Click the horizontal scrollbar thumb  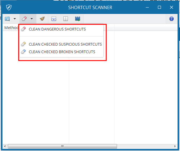pyautogui.click(x=62, y=146)
